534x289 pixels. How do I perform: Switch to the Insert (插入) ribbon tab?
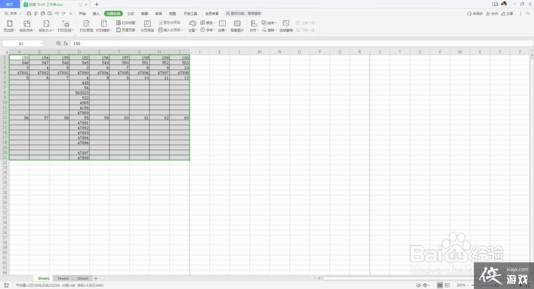(x=96, y=14)
